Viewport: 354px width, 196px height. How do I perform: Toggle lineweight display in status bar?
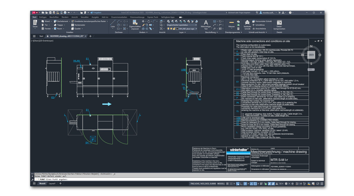click(x=261, y=184)
